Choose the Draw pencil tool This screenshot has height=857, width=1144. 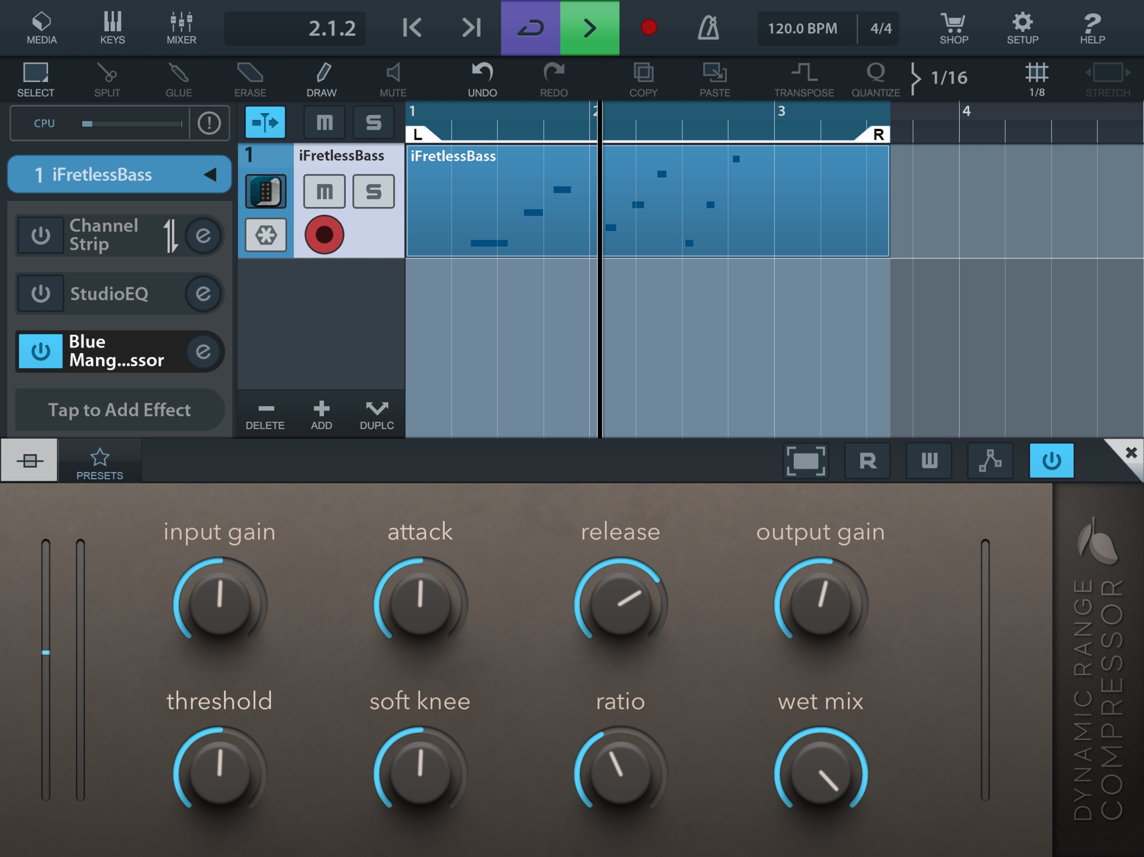tap(322, 79)
